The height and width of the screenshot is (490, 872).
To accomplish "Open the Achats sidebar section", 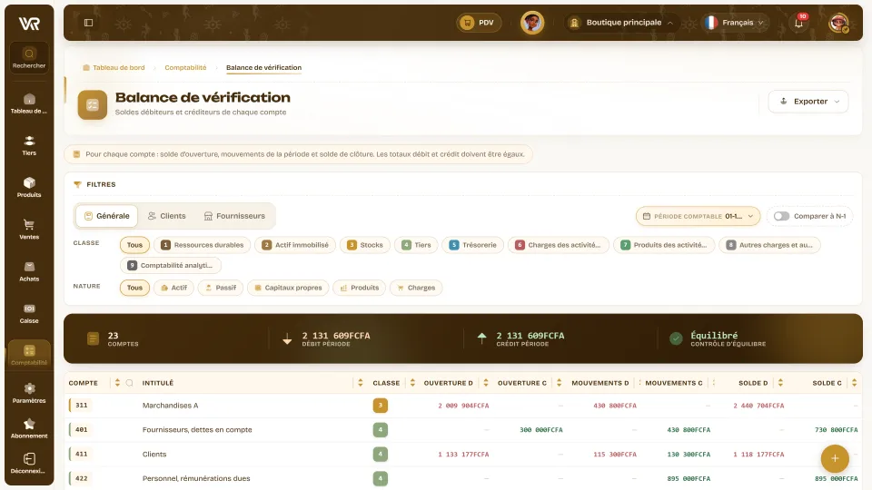I will pos(29,271).
